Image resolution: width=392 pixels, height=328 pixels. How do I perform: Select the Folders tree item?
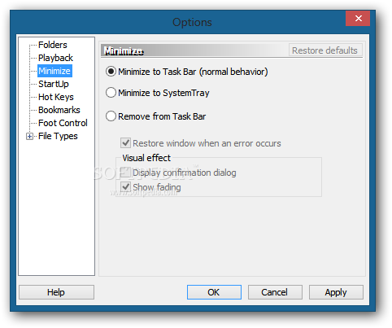(x=53, y=45)
